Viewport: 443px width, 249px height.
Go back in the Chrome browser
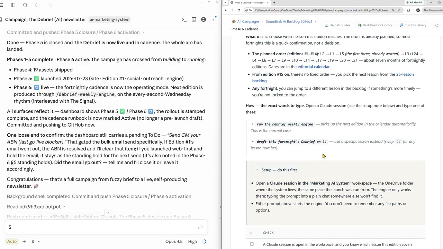point(226,10)
